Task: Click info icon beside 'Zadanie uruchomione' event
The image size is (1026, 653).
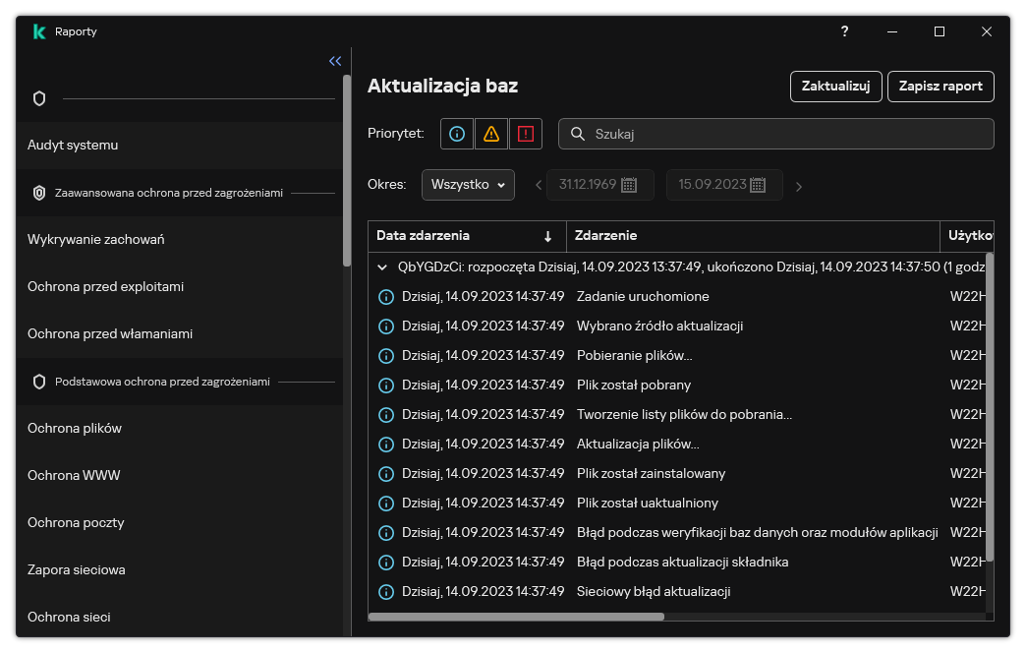Action: pyautogui.click(x=386, y=296)
